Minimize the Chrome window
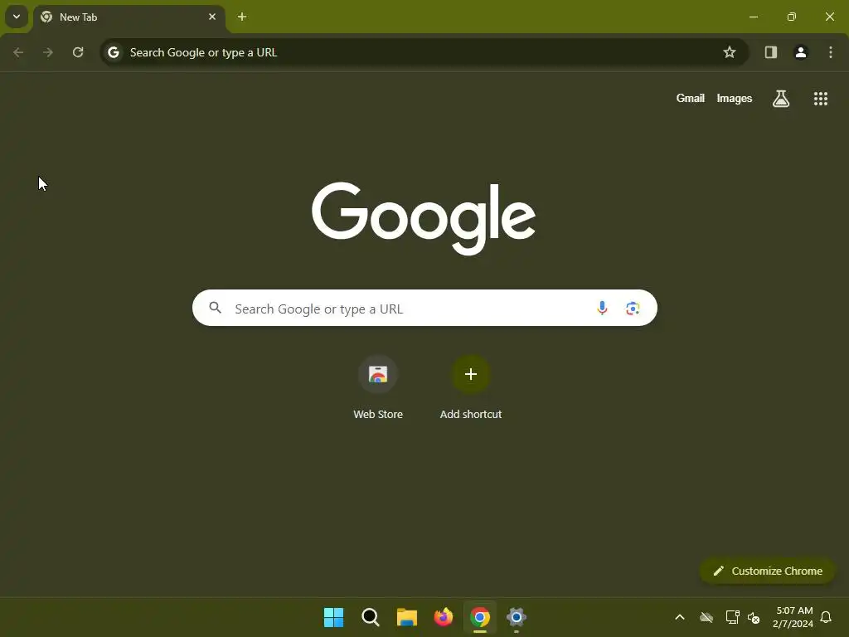The width and height of the screenshot is (849, 637). click(x=753, y=17)
